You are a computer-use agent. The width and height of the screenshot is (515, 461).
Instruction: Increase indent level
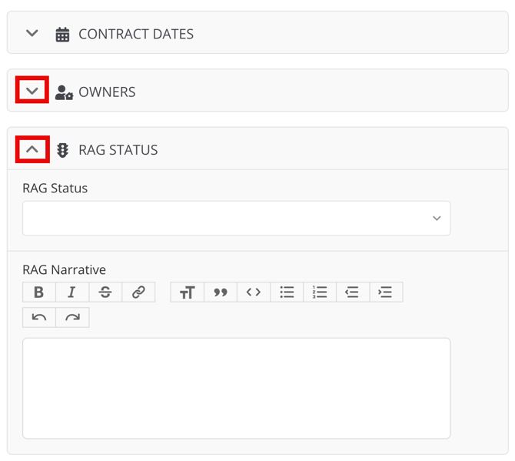coord(386,292)
